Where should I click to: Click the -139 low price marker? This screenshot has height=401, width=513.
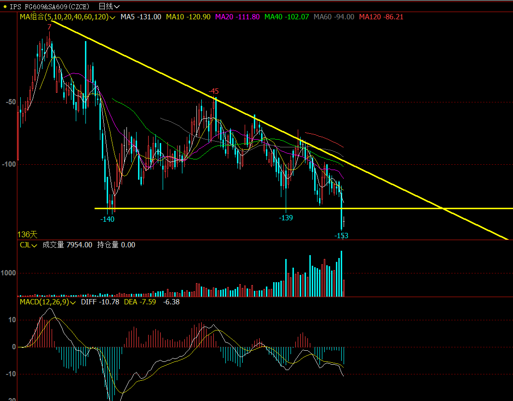(x=286, y=218)
